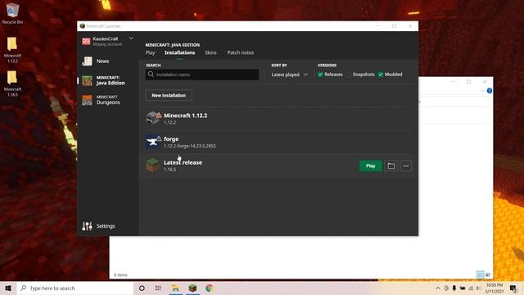Play the Latest release installation
The image size is (524, 295).
371,166
